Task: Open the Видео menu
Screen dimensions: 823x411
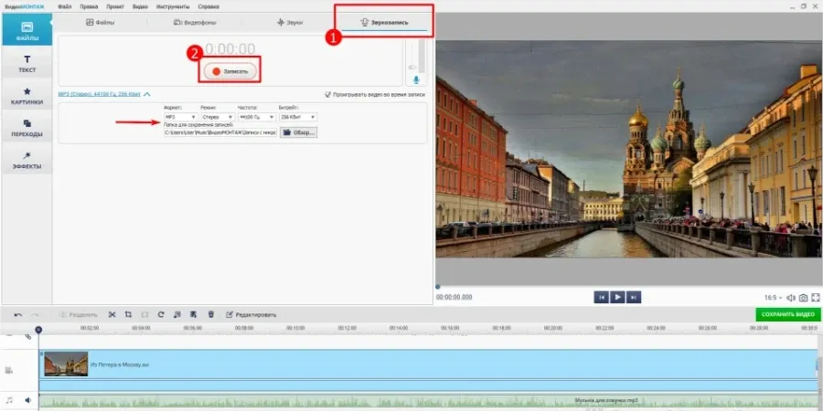Action: click(140, 6)
